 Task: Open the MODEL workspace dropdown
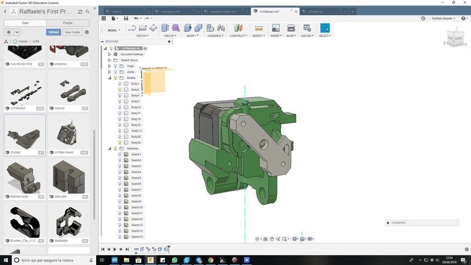click(x=114, y=30)
